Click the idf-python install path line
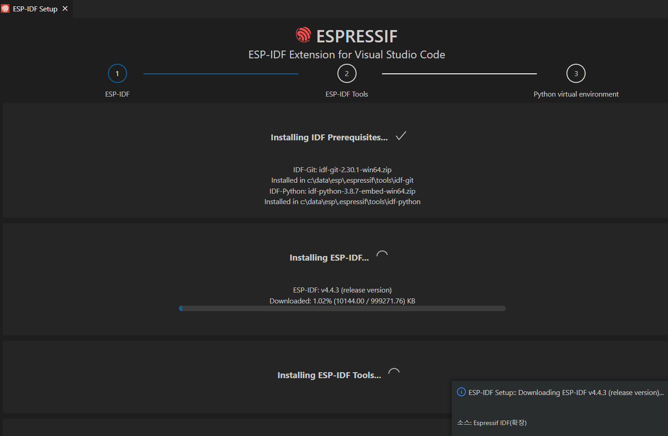668x436 pixels. (x=342, y=202)
